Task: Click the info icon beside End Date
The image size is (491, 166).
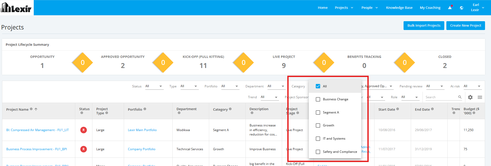Action: [x=432, y=109]
